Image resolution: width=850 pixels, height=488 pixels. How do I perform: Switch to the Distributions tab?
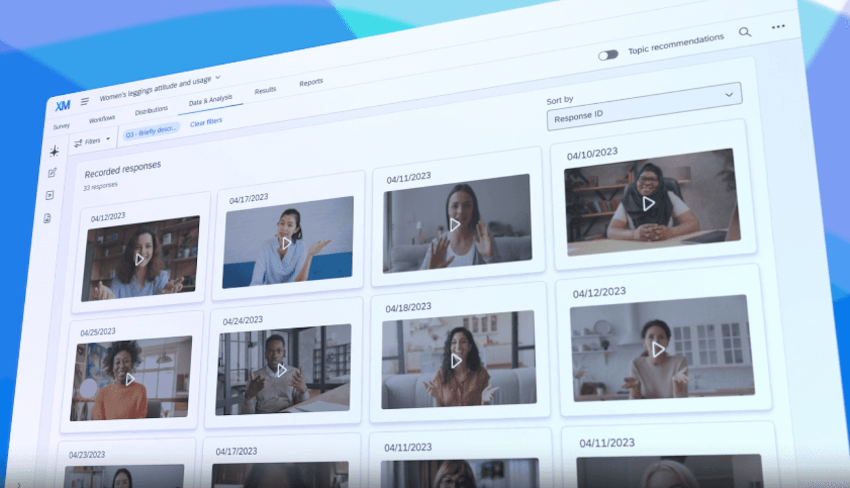pos(152,110)
